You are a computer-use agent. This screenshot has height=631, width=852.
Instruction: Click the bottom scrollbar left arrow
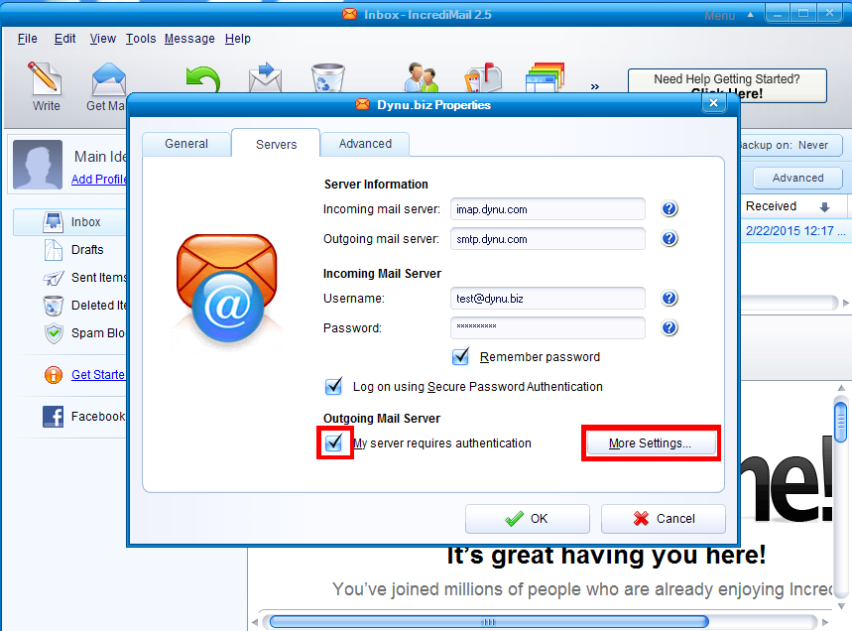point(255,622)
